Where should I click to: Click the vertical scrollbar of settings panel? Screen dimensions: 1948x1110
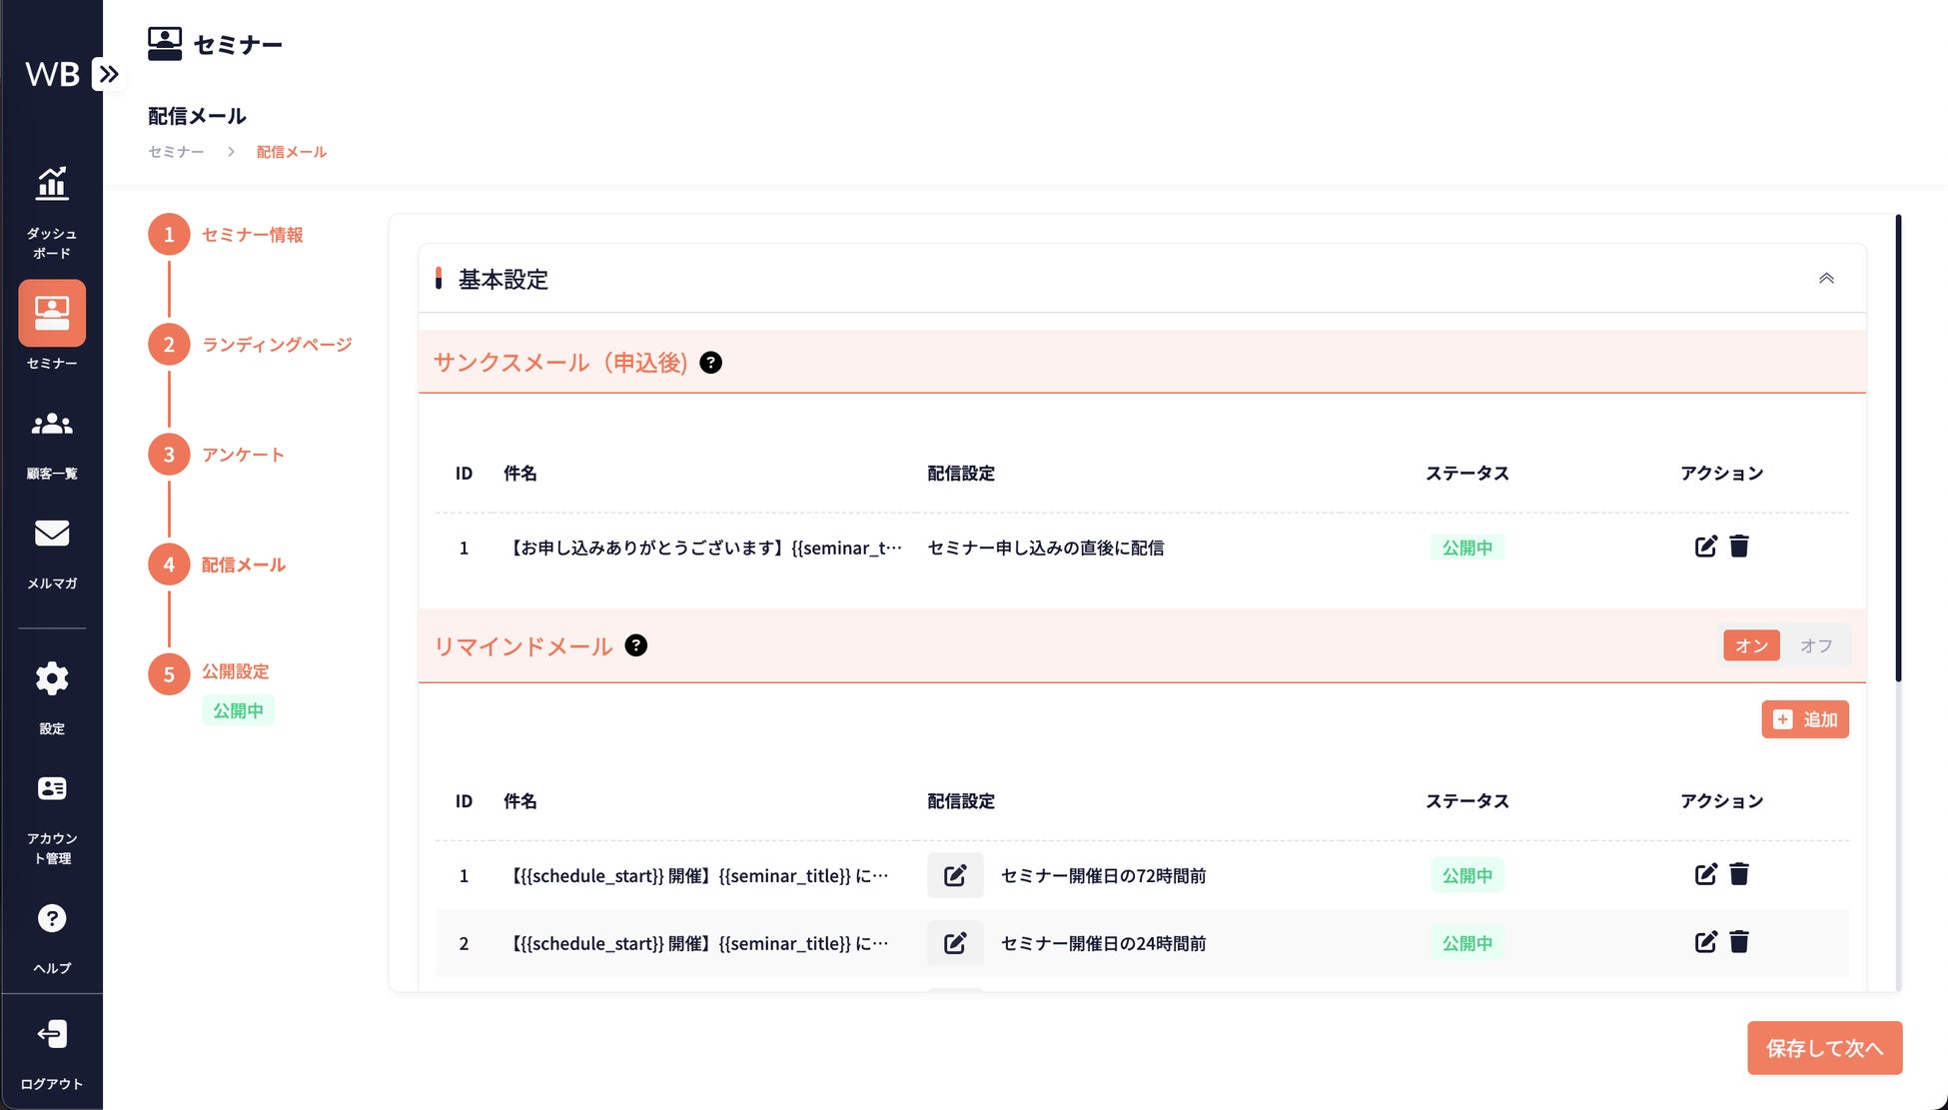pos(1898,450)
